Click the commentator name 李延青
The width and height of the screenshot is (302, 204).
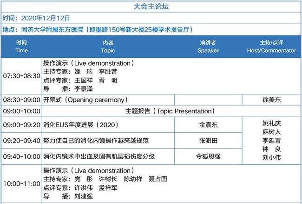pos(271,141)
